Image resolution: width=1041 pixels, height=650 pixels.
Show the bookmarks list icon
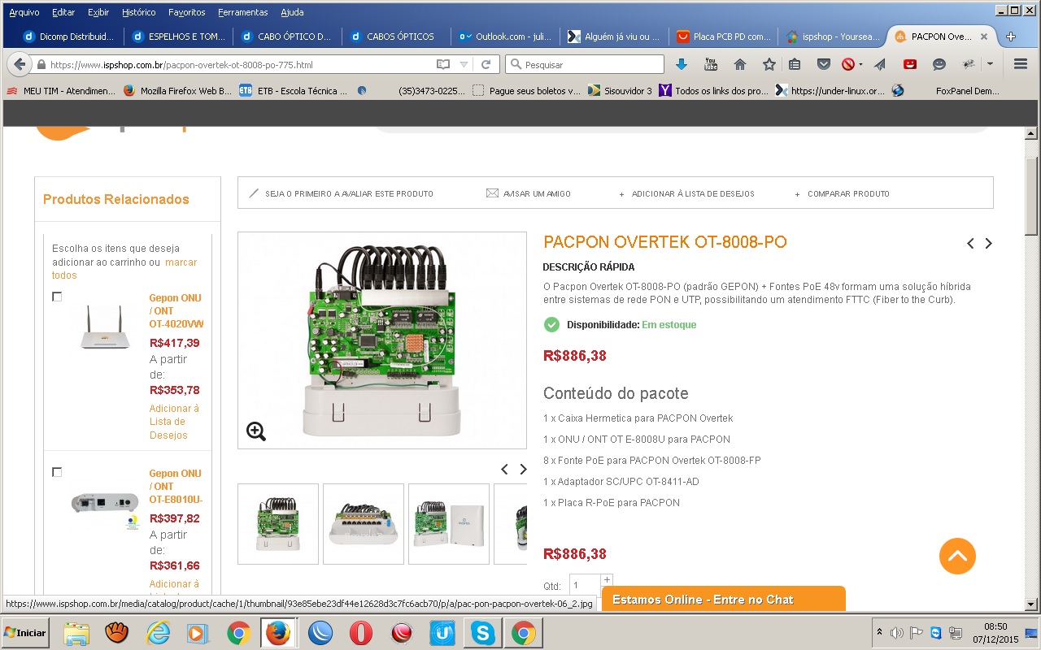tap(795, 64)
